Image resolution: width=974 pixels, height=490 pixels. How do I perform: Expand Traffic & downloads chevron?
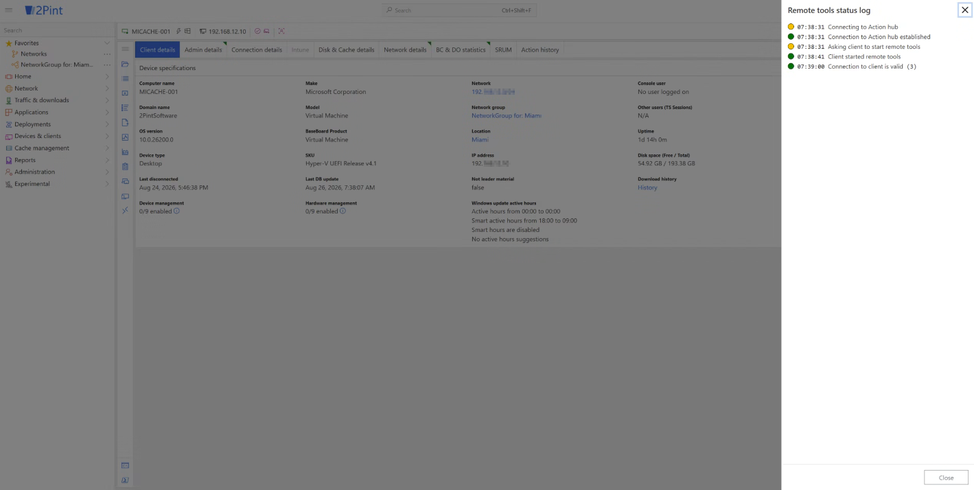click(107, 100)
